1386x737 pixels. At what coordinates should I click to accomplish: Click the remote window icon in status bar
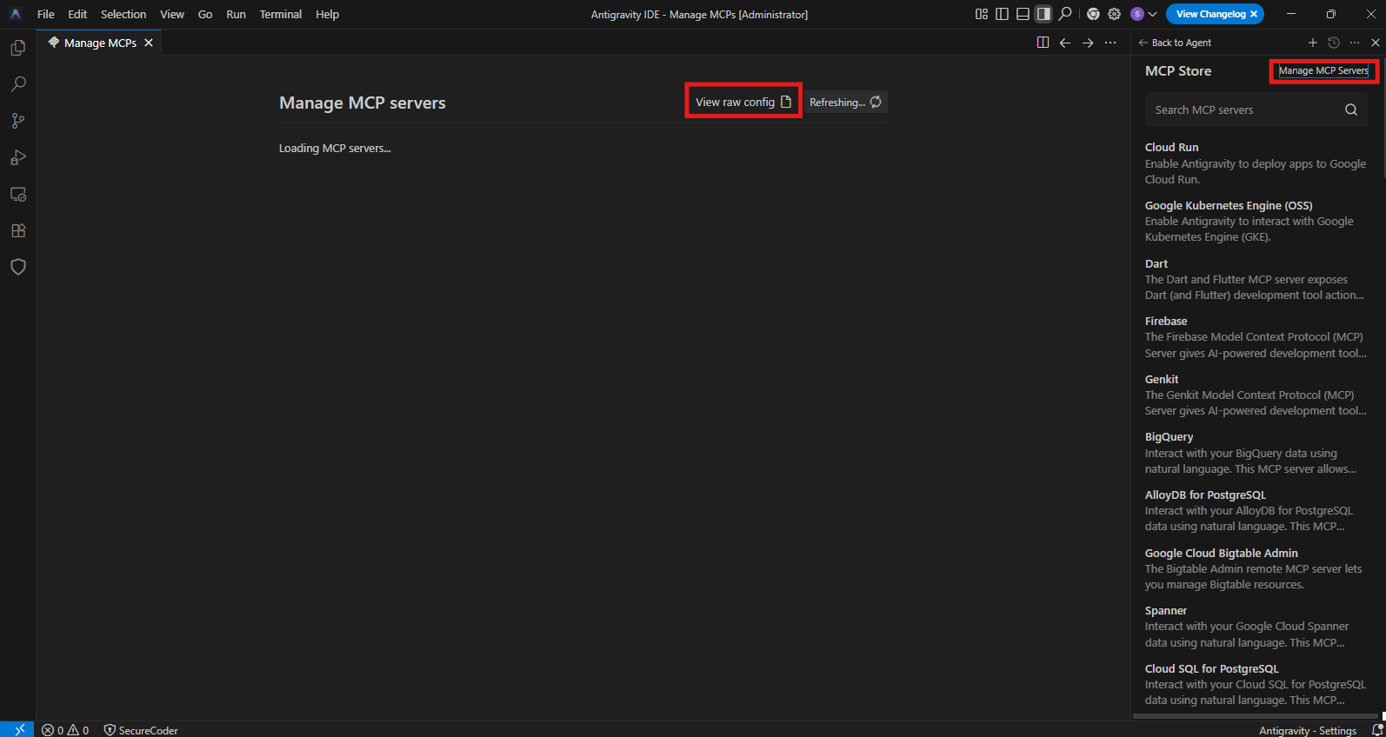tap(17, 729)
